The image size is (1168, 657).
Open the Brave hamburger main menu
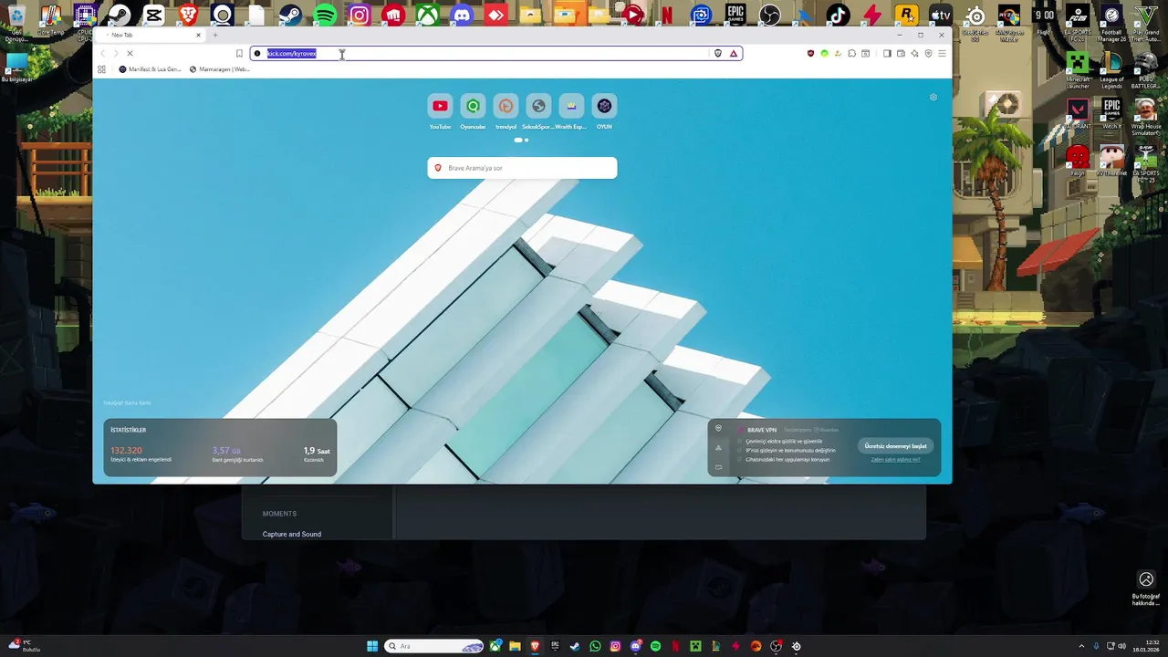tap(942, 54)
